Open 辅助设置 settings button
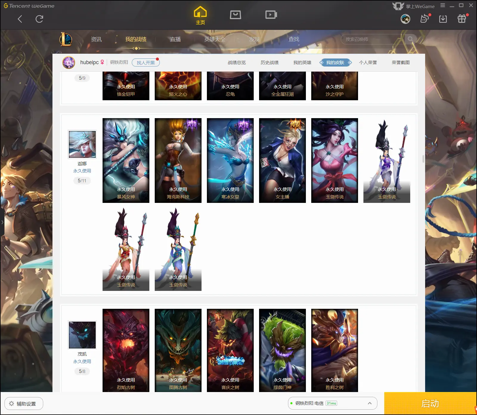 [x=24, y=403]
